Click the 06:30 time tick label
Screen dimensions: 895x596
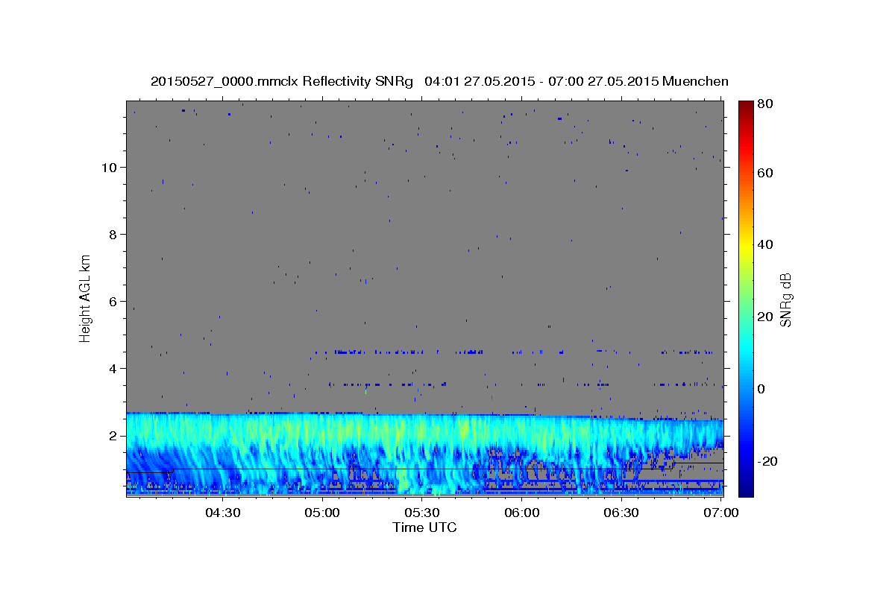coord(621,513)
